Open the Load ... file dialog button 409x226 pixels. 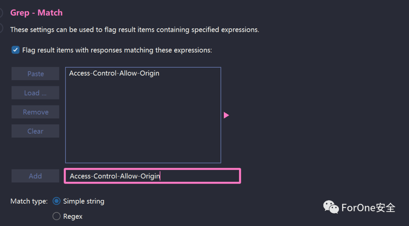click(35, 93)
